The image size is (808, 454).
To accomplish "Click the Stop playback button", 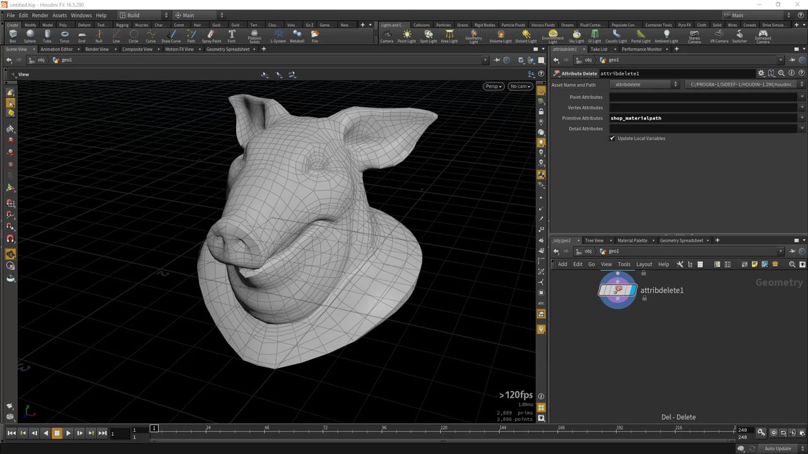I will [x=57, y=433].
